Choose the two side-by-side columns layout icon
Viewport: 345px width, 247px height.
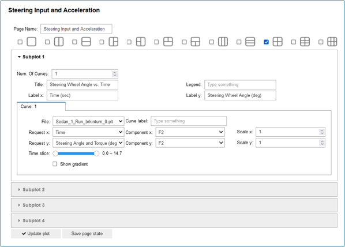click(59, 42)
